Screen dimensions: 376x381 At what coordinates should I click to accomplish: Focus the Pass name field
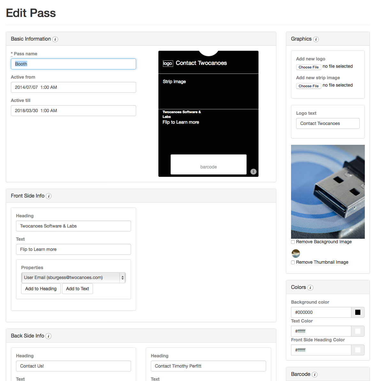point(73,64)
